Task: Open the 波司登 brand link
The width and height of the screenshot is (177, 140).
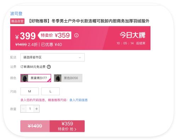Action: pos(16,14)
